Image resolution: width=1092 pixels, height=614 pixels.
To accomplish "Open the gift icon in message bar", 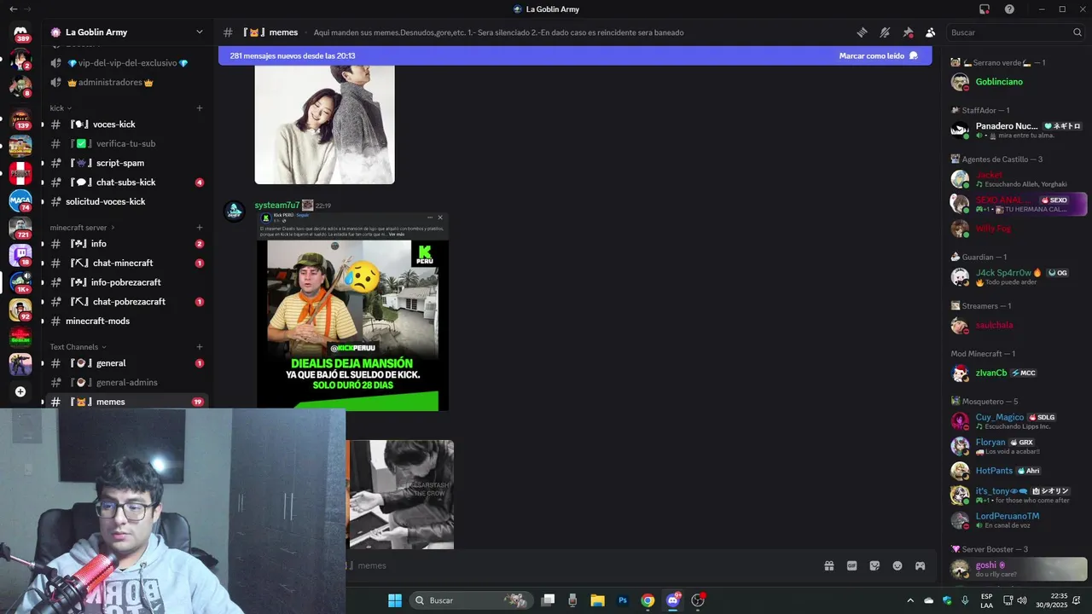I will (x=828, y=565).
